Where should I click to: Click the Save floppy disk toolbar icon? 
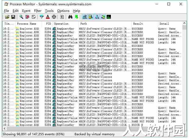(13, 17)
